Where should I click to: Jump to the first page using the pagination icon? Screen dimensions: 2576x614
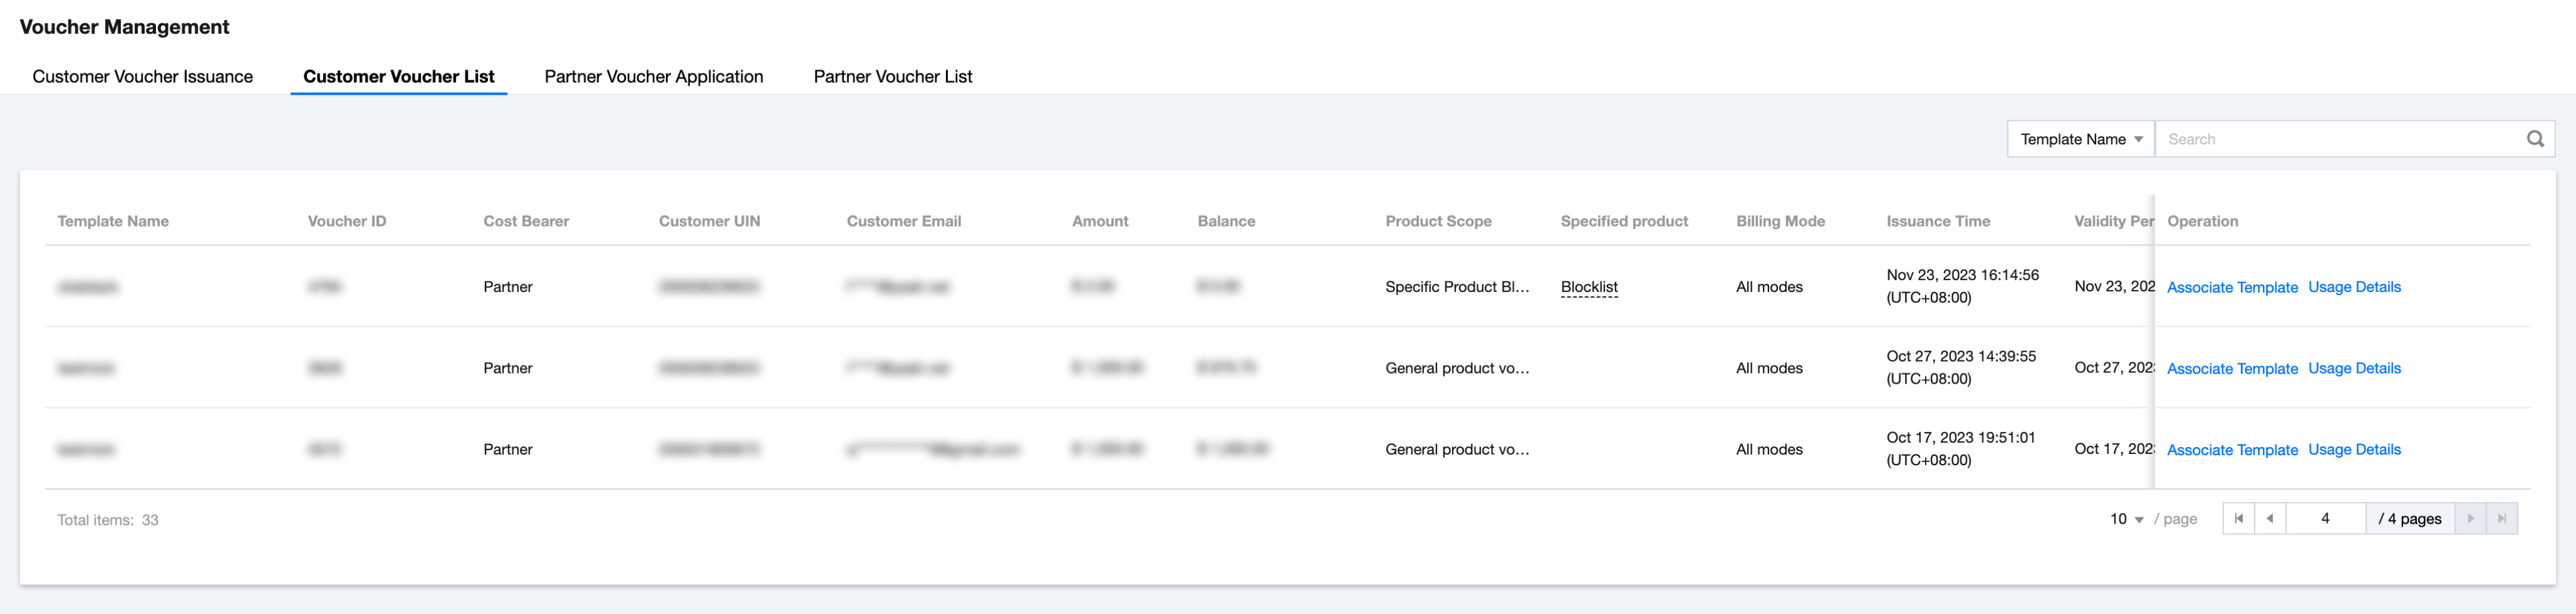coord(2238,518)
